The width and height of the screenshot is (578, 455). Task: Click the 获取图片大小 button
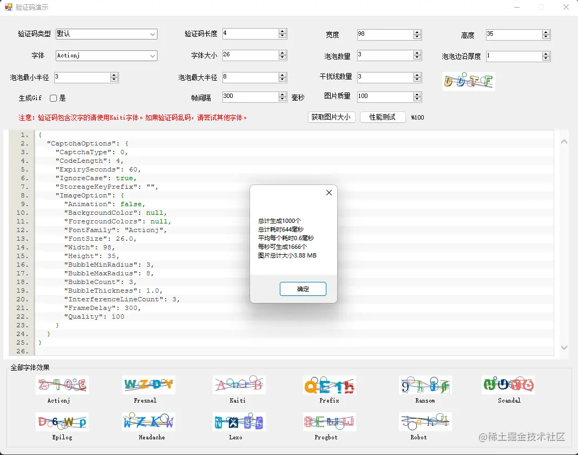pos(331,117)
